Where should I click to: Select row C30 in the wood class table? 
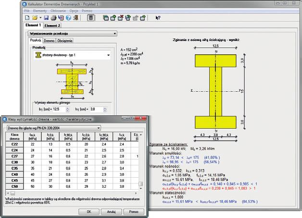72,162
